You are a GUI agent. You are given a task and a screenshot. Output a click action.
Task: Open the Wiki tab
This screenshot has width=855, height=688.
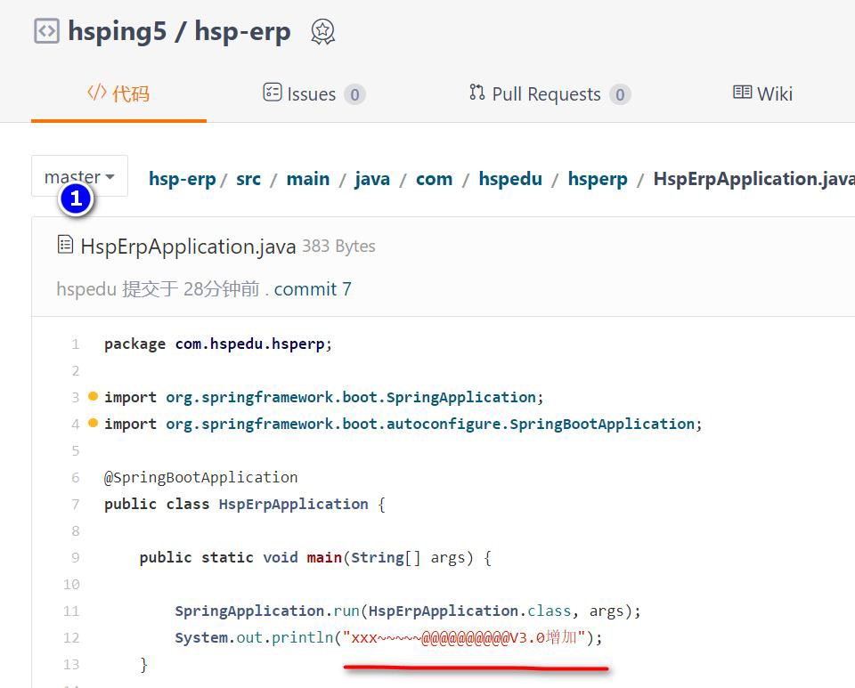762,93
